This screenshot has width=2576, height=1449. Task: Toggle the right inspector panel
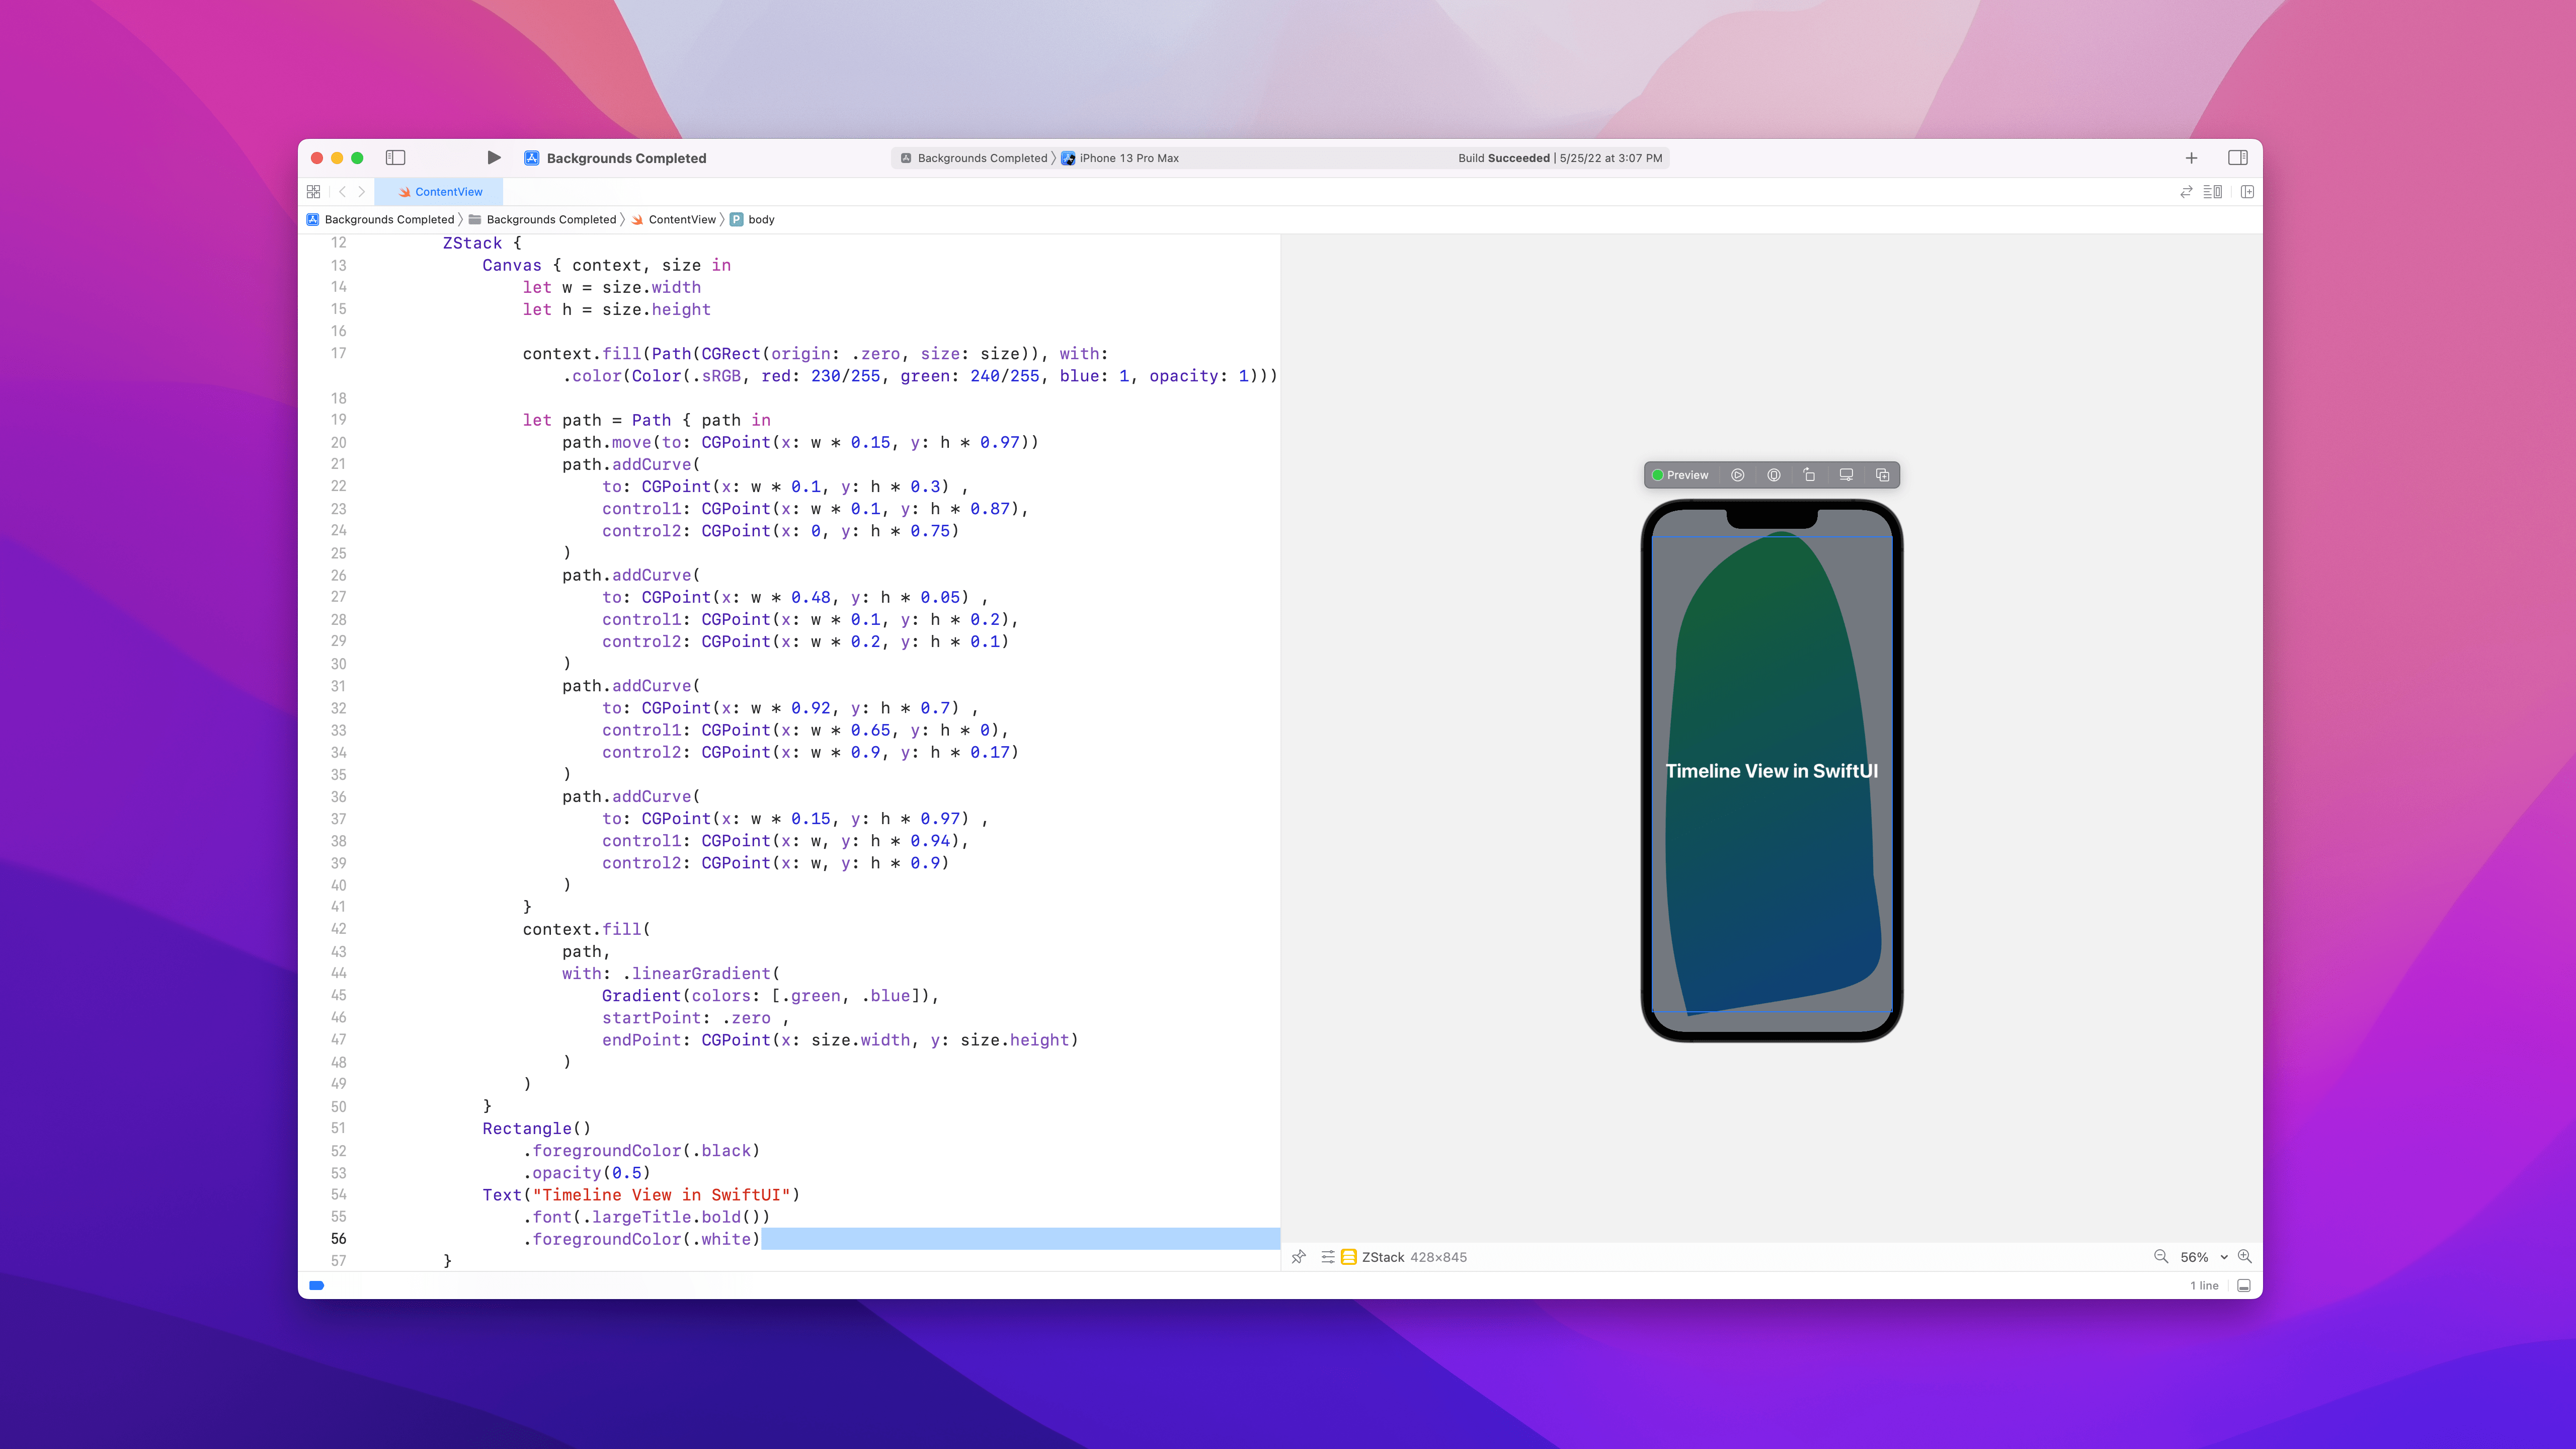(2238, 158)
